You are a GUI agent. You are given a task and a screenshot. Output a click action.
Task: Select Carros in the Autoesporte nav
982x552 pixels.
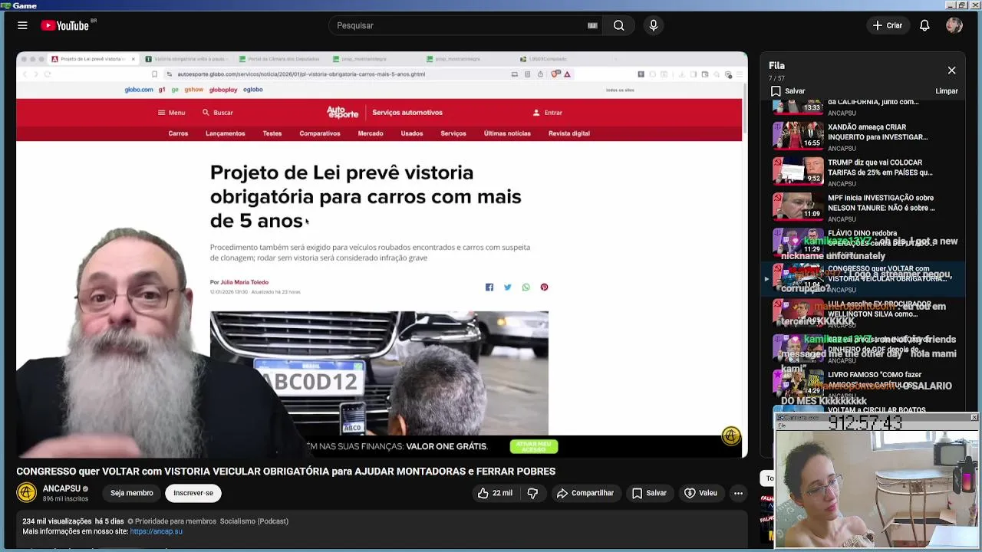[x=178, y=133]
